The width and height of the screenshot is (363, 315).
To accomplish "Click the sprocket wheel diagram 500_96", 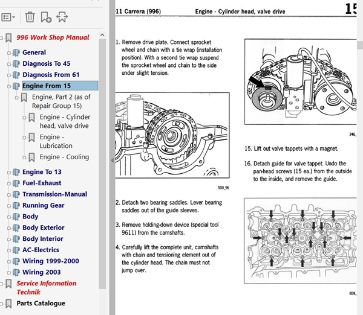I will [x=172, y=135].
